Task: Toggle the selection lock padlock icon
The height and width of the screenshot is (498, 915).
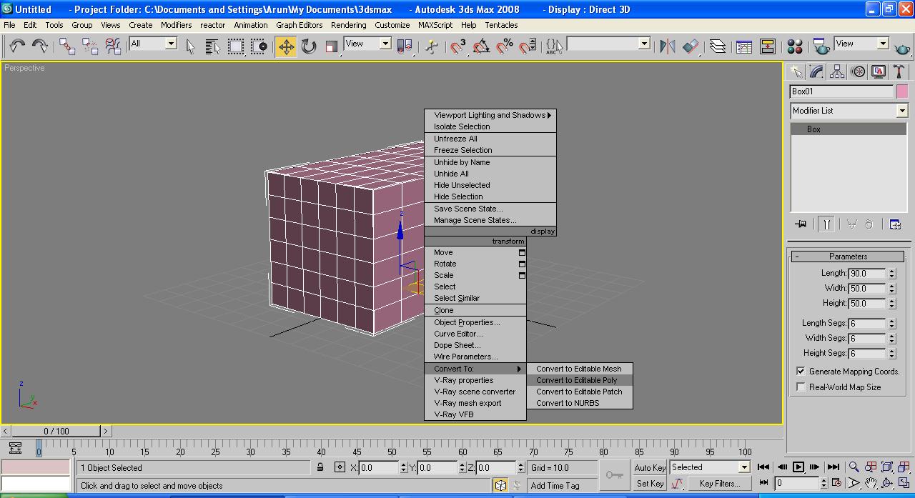Action: click(320, 467)
